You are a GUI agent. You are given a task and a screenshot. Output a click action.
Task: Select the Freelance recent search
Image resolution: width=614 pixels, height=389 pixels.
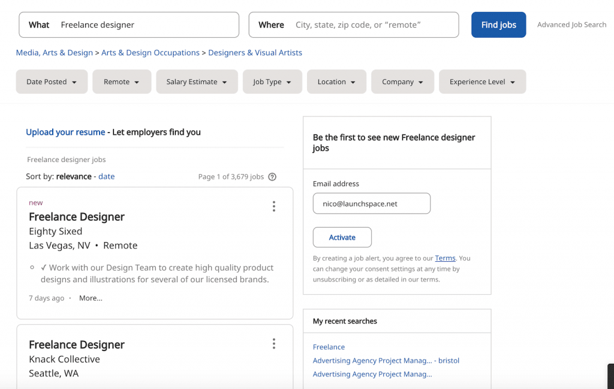coord(329,347)
